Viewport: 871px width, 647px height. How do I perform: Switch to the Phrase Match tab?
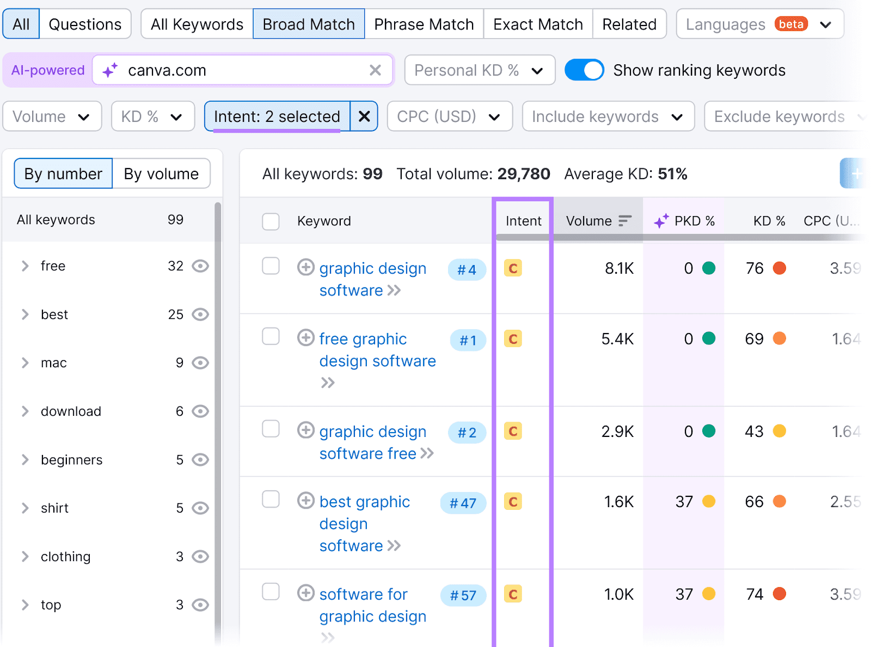424,23
